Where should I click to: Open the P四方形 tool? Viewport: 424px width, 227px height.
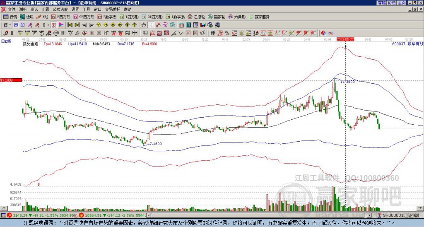coord(61,17)
